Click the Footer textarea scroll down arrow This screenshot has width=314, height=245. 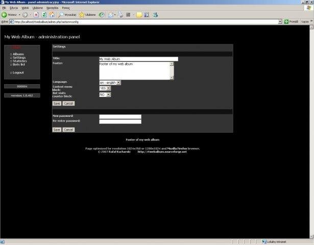pos(172,78)
